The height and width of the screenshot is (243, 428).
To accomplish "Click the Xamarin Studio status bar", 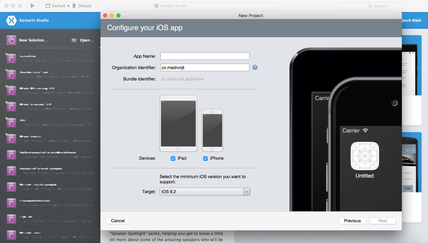I will pos(216,6).
